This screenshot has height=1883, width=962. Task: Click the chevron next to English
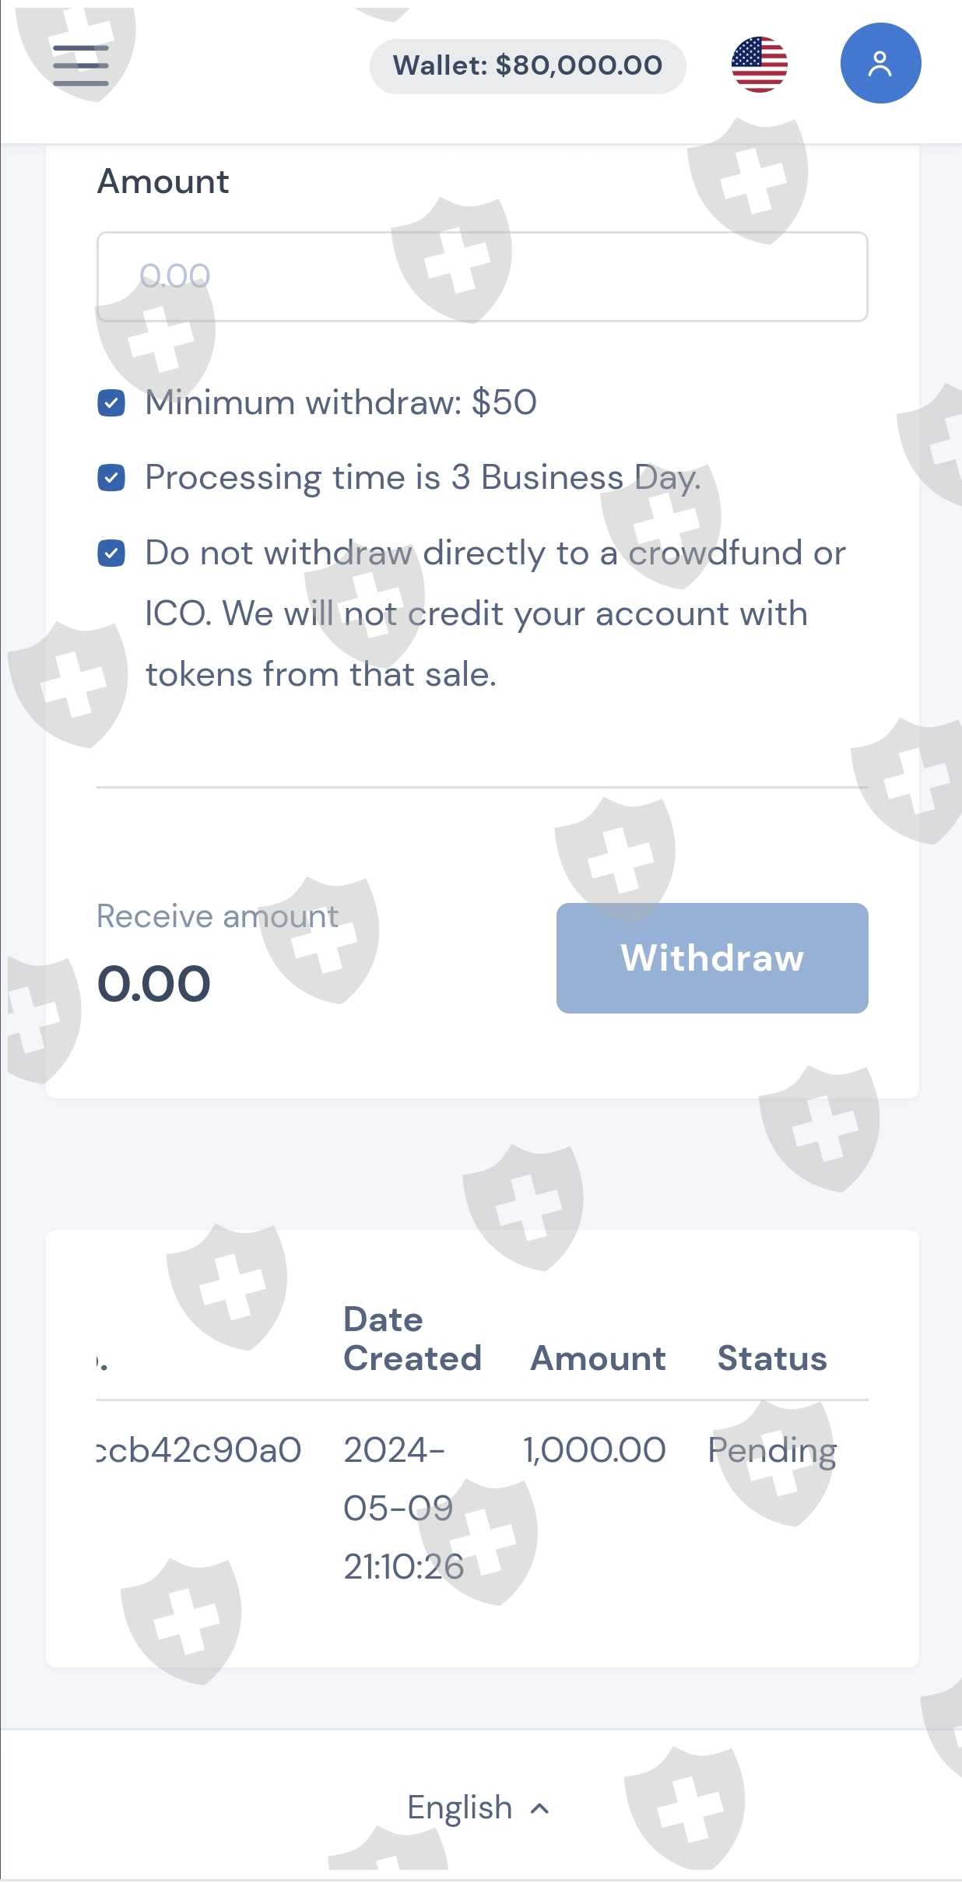point(539,1808)
